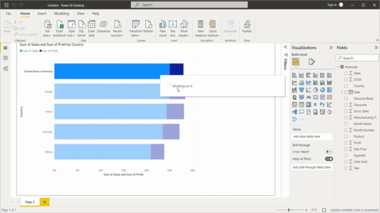Viewport: 380px width, 213px height.
Task: Undo the last action
Action: point(14,5)
